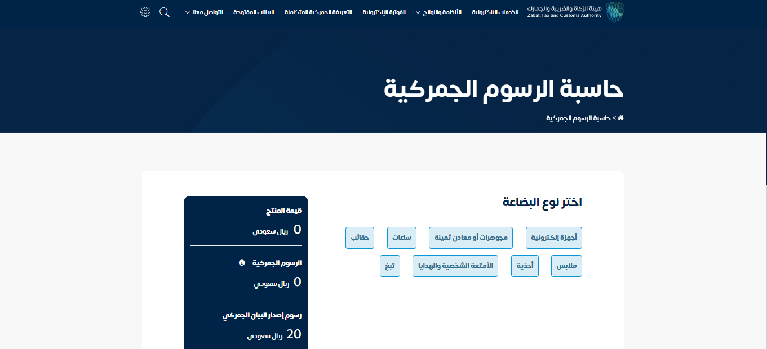Open the البيانات المفتوحة page link
Screen dimensions: 767x349
click(x=253, y=12)
